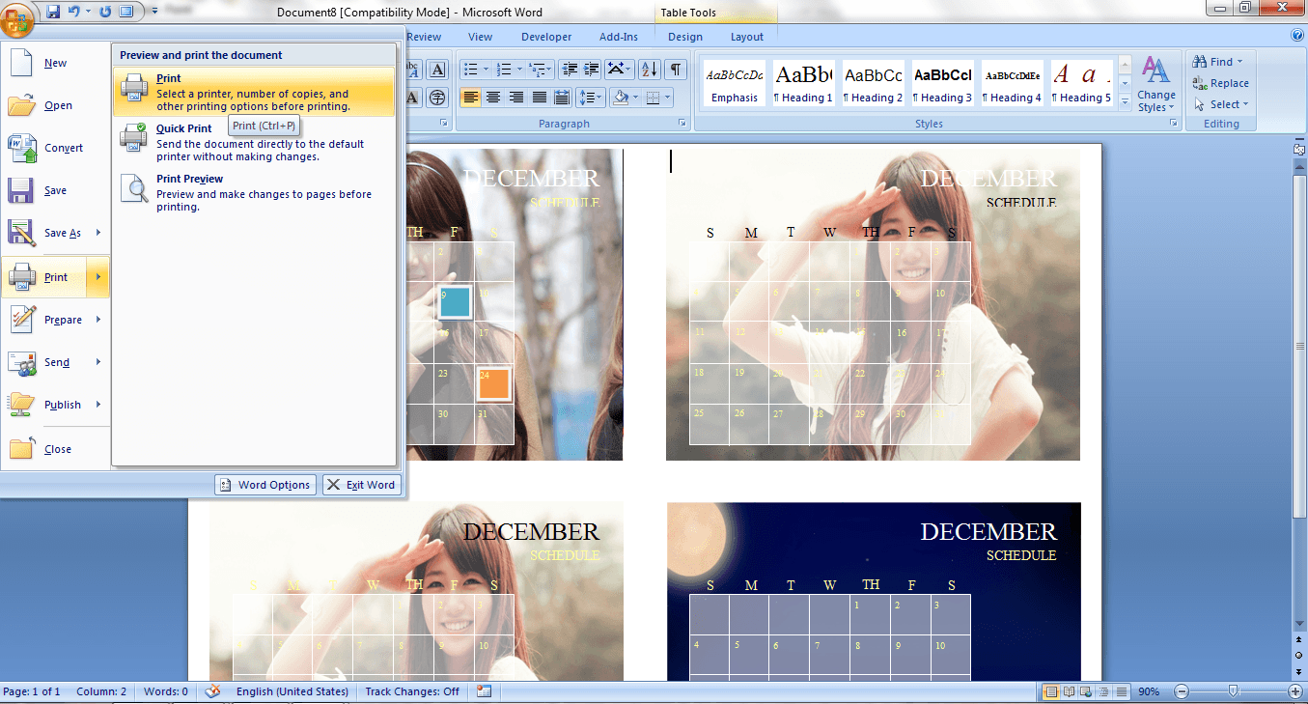Click the Distributed alignment icon
1308x704 pixels.
coord(561,96)
